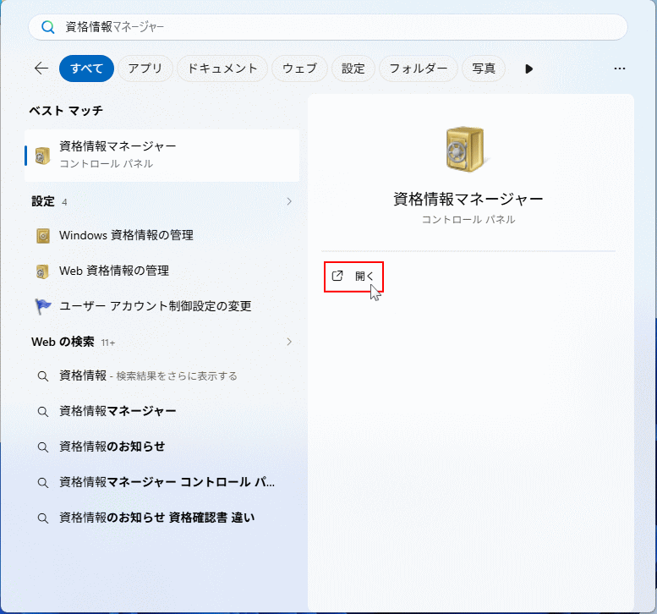The width and height of the screenshot is (657, 614).
Task: Click the 資格情報マネージャー title in preview pane
Action: pos(468,199)
